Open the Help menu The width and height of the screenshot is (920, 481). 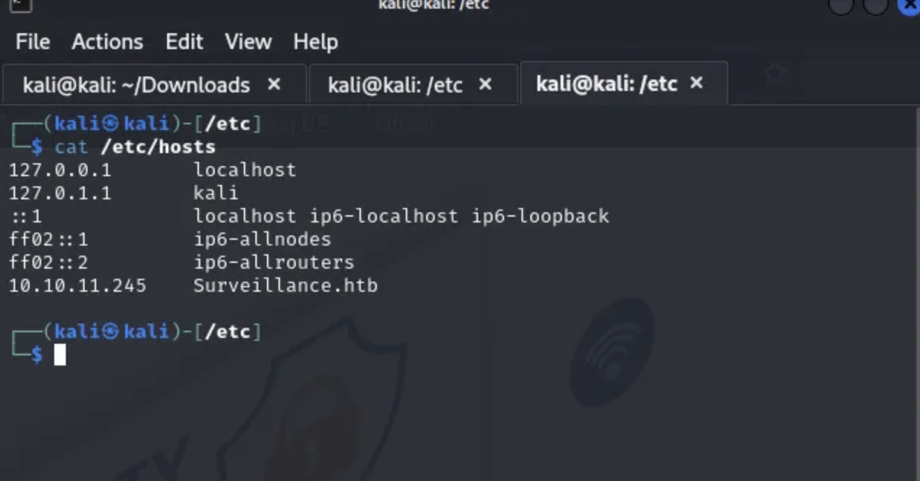click(x=315, y=42)
